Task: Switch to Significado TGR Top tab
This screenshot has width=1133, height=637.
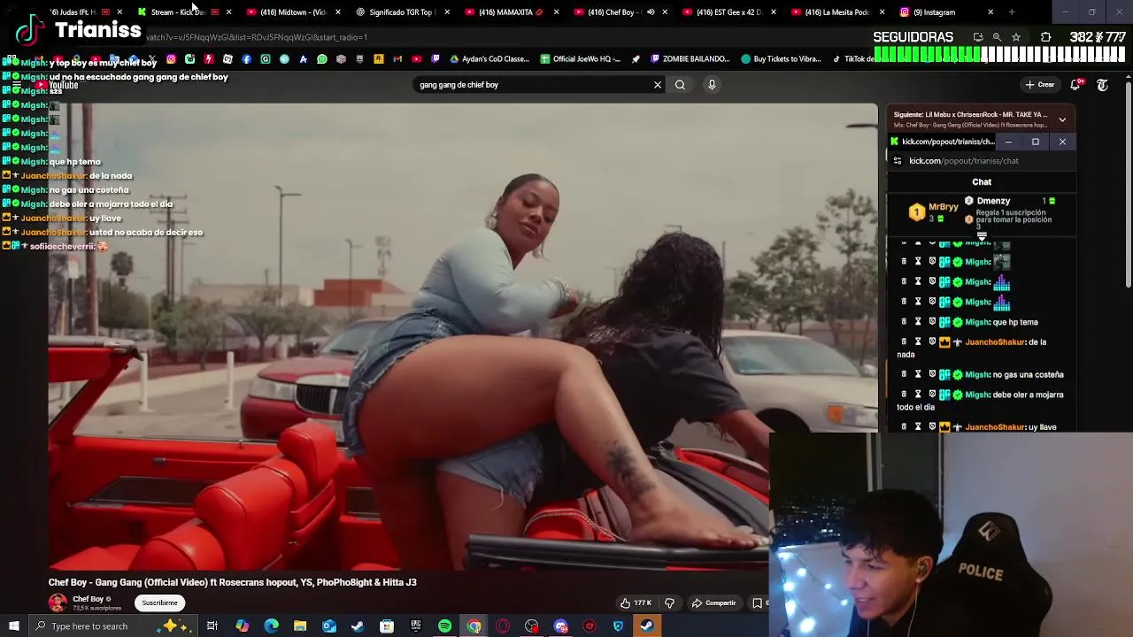Action: click(402, 12)
